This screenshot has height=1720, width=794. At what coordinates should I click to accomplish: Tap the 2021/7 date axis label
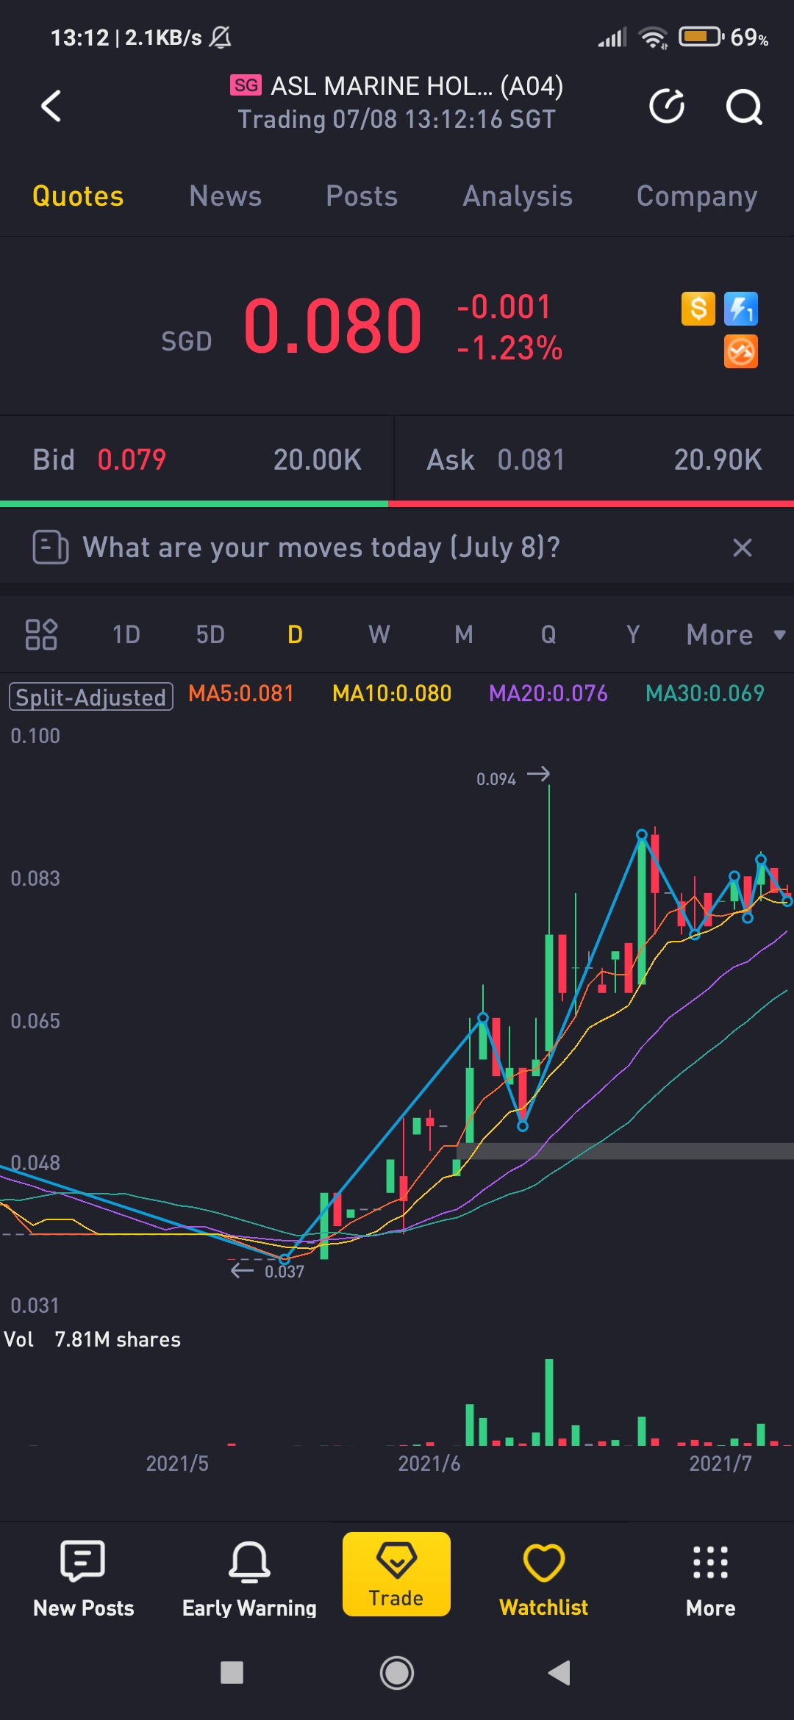click(x=720, y=1463)
